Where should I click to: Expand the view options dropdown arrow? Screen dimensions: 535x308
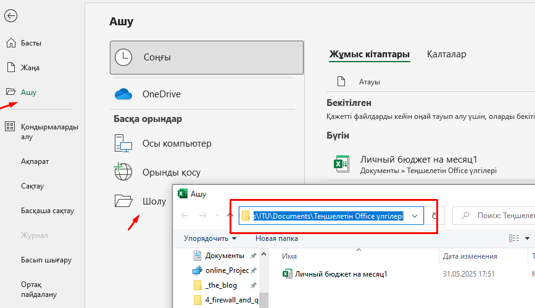(x=527, y=238)
